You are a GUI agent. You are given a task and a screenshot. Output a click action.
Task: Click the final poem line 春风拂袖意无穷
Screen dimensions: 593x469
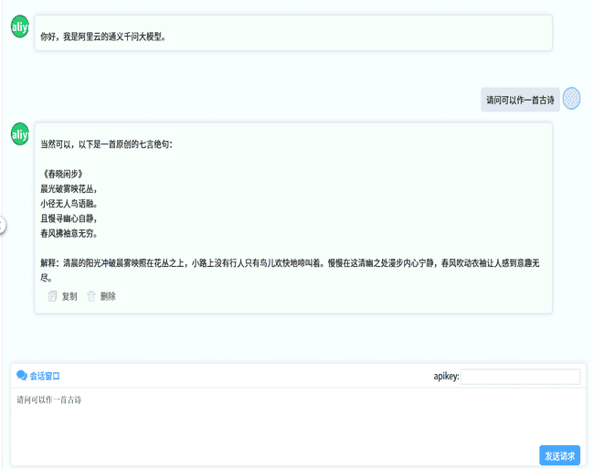(x=69, y=233)
